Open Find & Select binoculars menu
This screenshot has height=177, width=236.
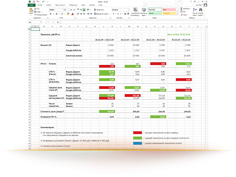pos(200,12)
